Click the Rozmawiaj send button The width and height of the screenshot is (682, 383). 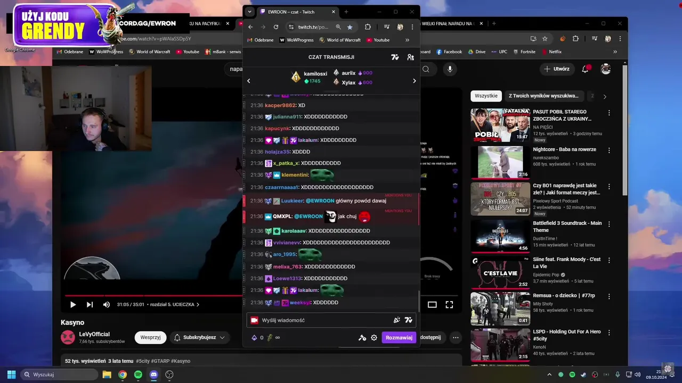click(x=399, y=338)
